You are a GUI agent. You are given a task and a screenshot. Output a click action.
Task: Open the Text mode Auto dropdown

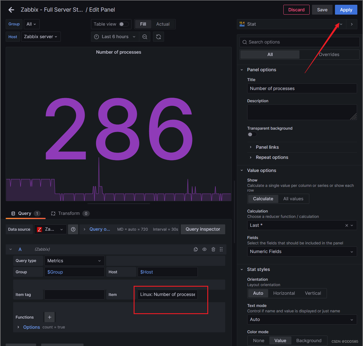(x=302, y=319)
